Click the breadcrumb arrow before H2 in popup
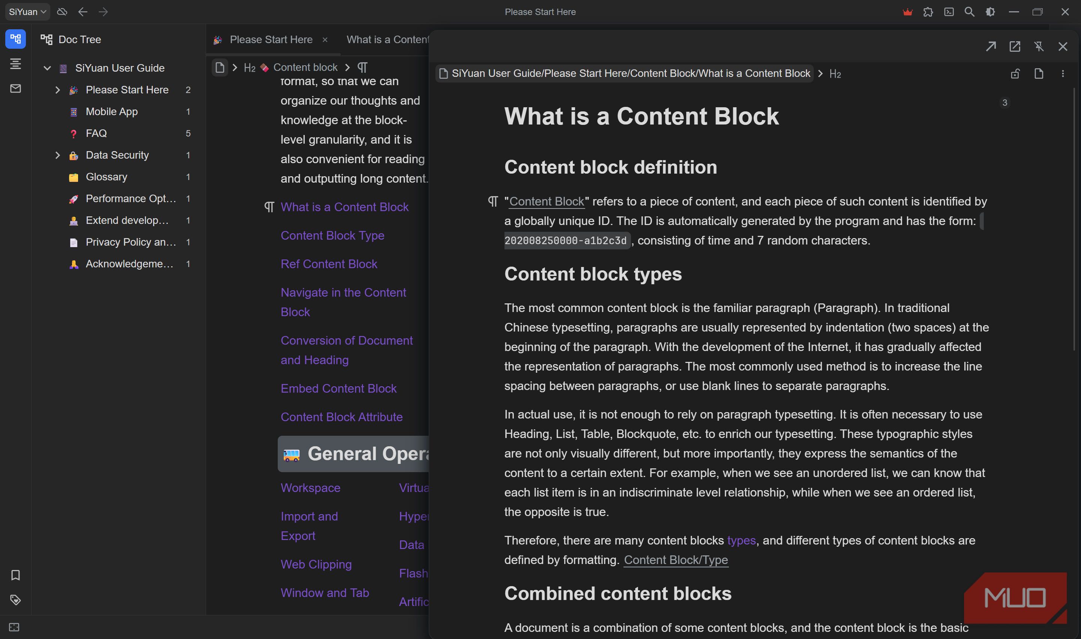This screenshot has width=1081, height=639. (821, 73)
